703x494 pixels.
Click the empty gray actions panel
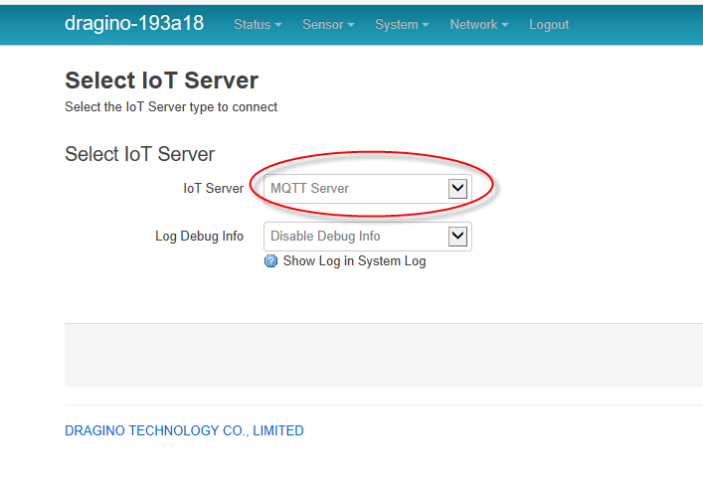[x=384, y=355]
